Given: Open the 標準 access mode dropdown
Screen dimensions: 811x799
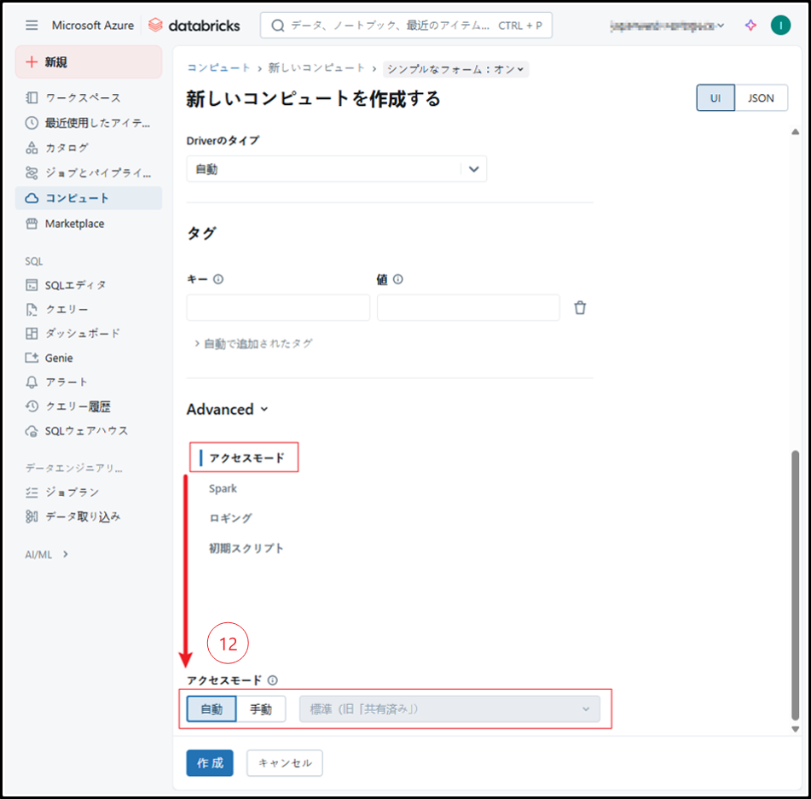Looking at the screenshot, I should pyautogui.click(x=449, y=709).
